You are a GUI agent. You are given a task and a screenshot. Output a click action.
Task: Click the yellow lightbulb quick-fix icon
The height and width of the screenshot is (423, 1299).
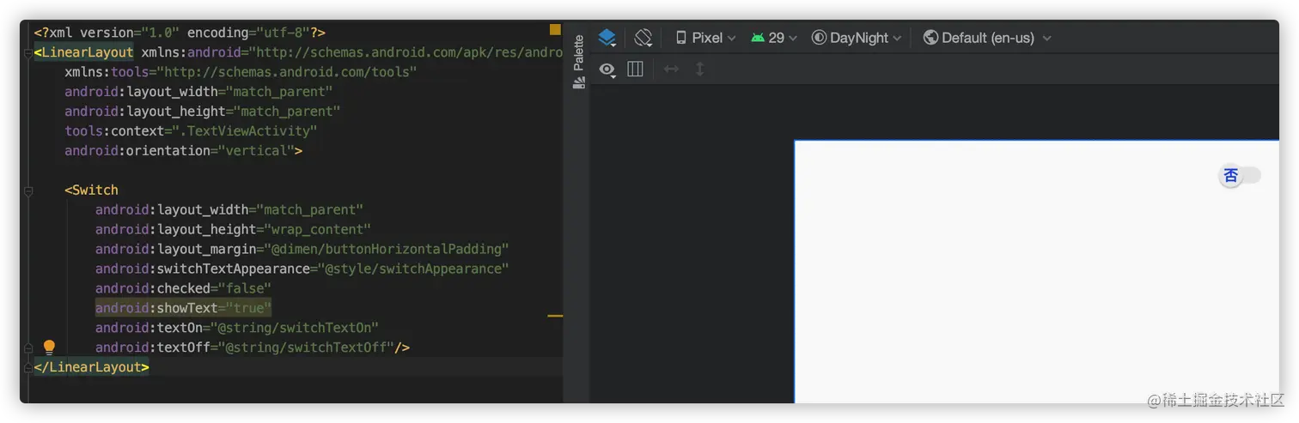(49, 347)
